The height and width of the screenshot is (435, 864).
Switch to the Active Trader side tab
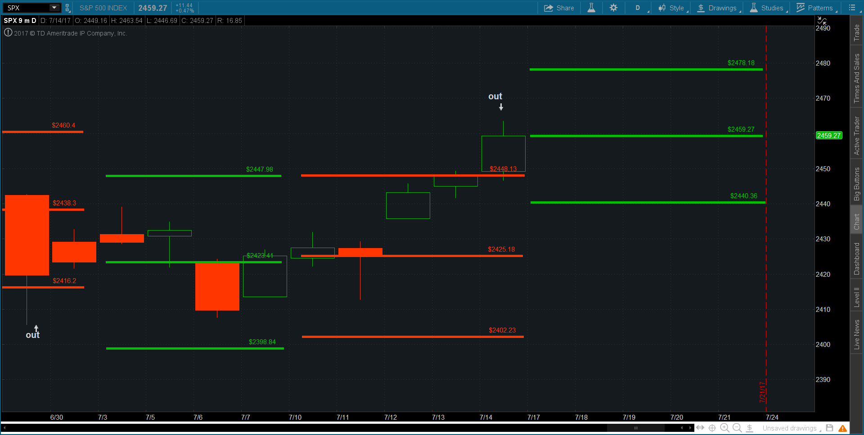click(x=857, y=136)
